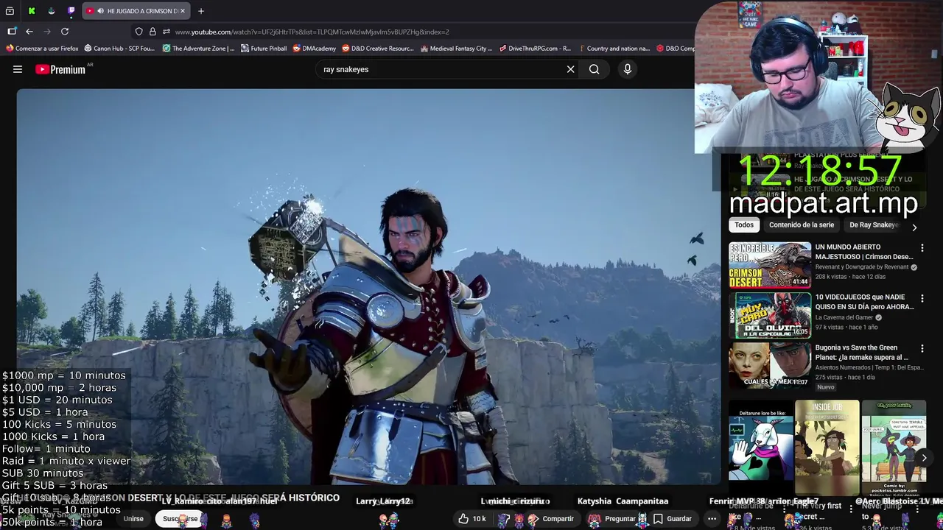The height and width of the screenshot is (530, 943).
Task: Open La Caverna del Gamer channel name
Action: pos(845,317)
